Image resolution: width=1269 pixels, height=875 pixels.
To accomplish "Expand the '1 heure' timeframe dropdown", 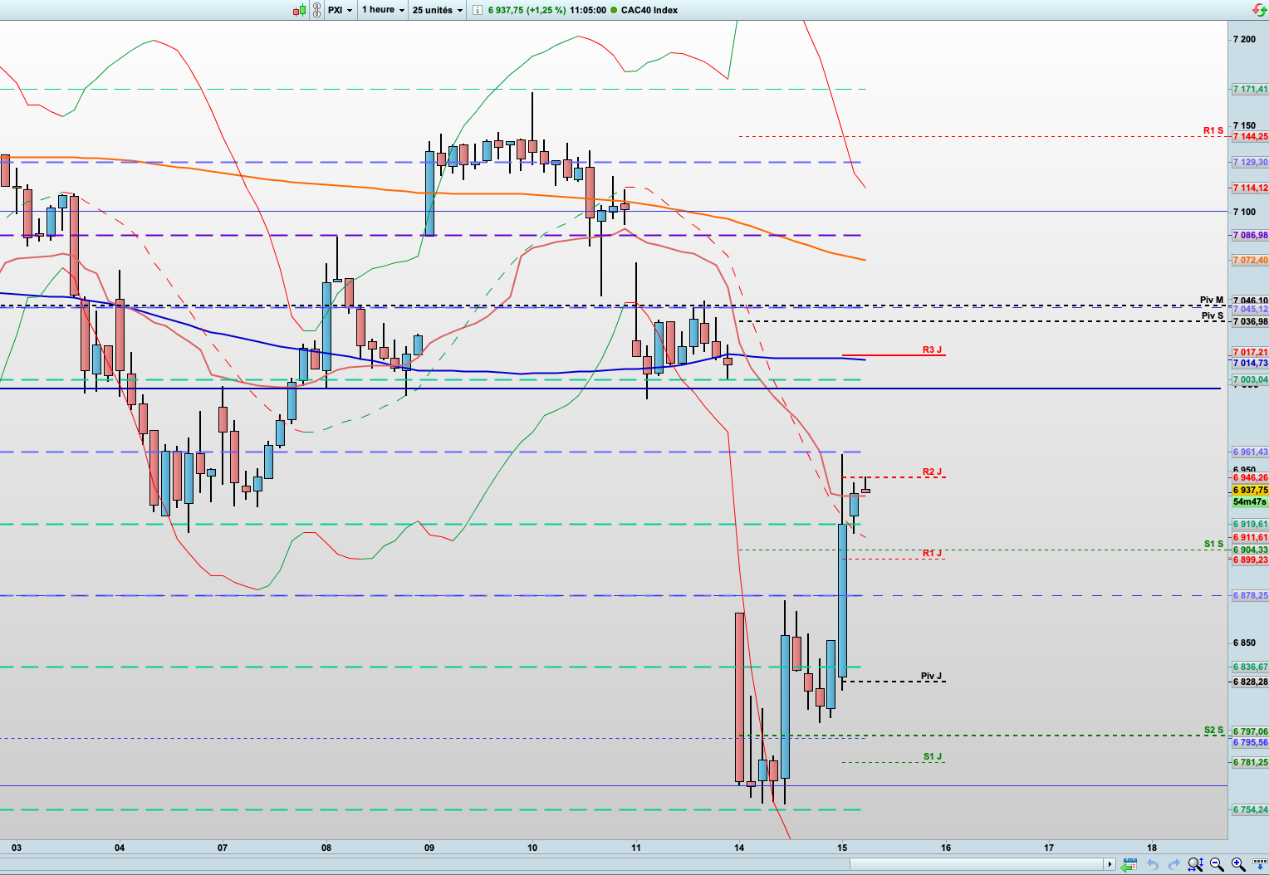I will coord(383,10).
